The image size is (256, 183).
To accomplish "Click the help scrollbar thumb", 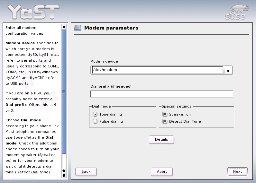I will pos(64,91).
